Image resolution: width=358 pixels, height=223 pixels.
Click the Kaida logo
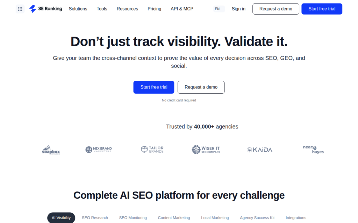pos(260,150)
